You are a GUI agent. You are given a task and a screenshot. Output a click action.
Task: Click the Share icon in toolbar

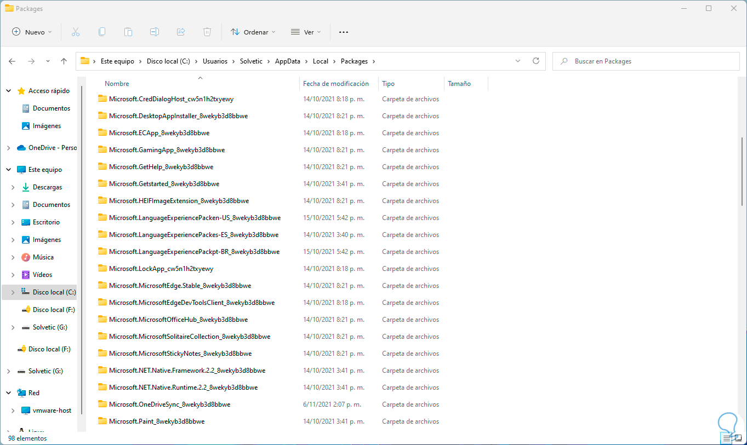tap(181, 32)
